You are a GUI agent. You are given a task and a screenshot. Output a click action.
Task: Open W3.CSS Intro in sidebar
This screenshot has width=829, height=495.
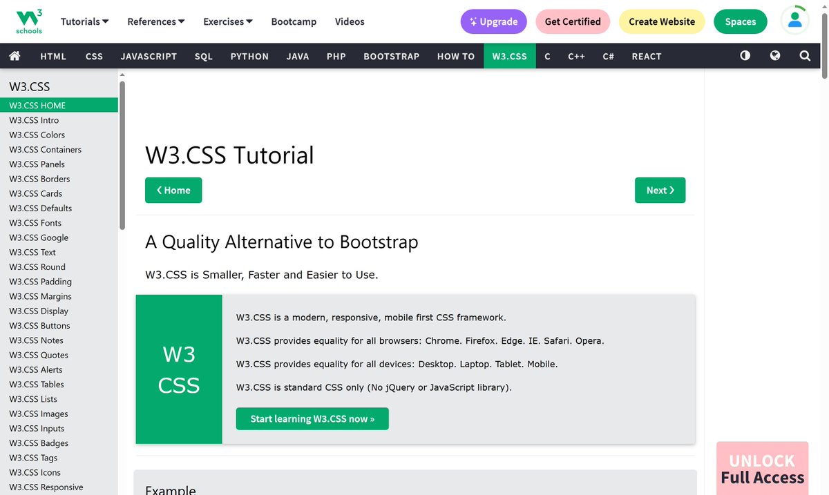[x=59, y=120]
